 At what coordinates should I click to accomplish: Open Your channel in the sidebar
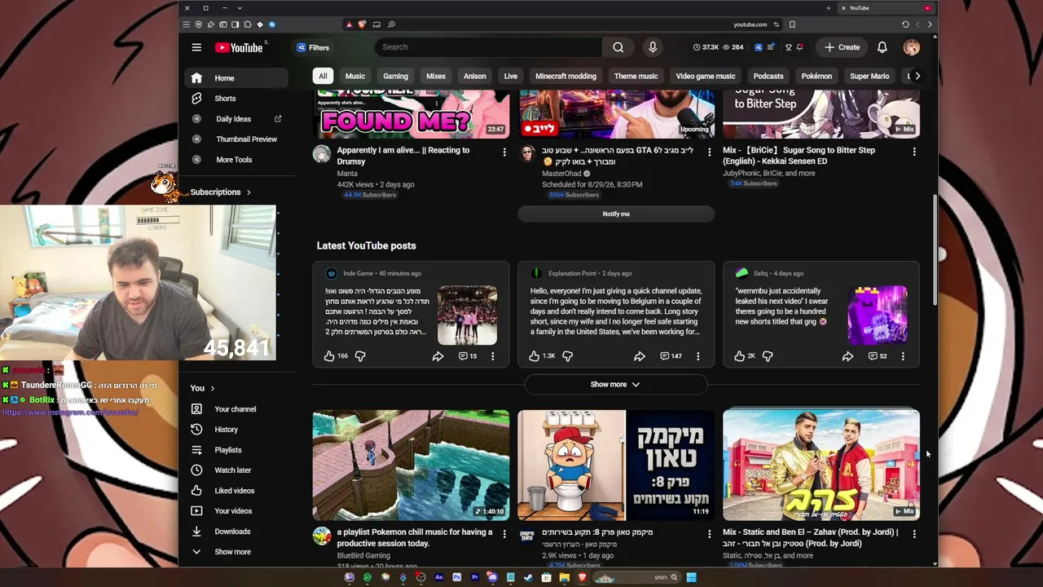pyautogui.click(x=236, y=409)
